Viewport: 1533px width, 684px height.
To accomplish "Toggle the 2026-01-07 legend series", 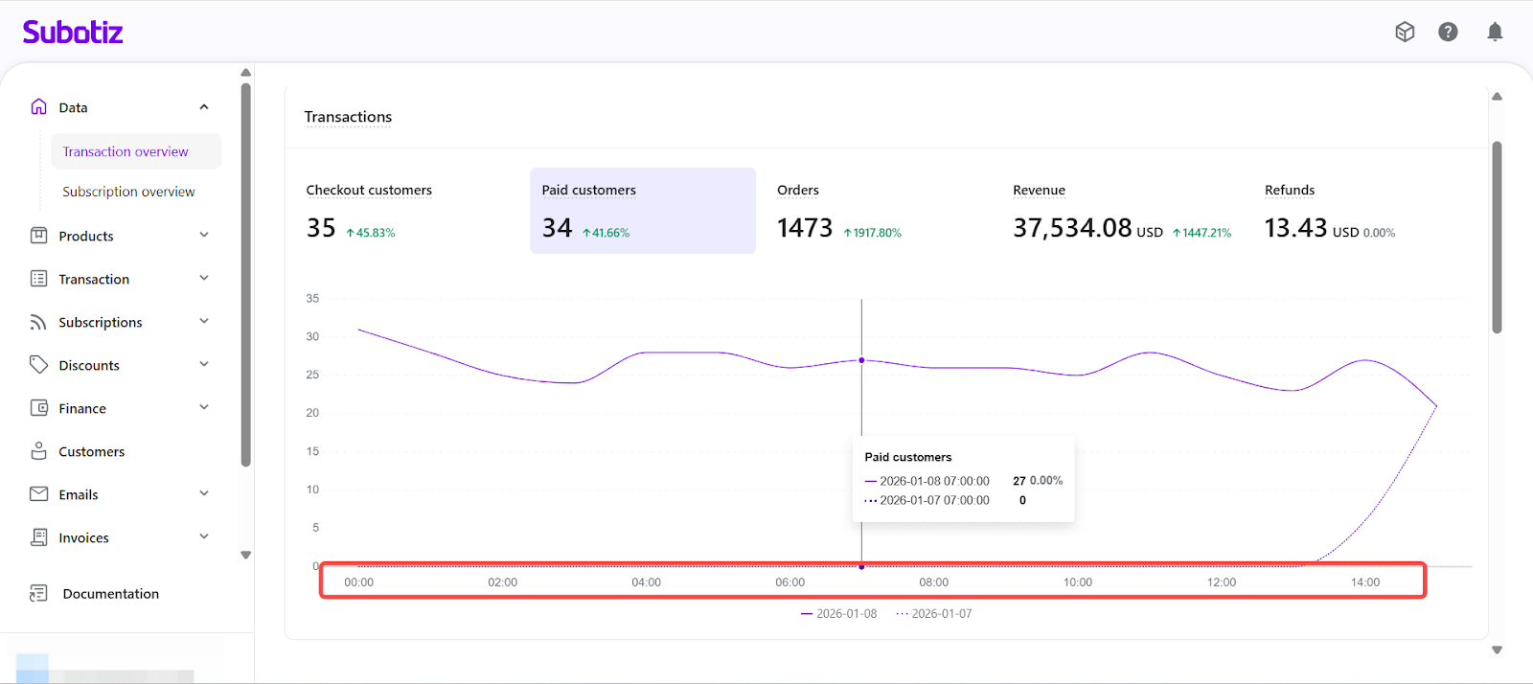I will pyautogui.click(x=934, y=614).
